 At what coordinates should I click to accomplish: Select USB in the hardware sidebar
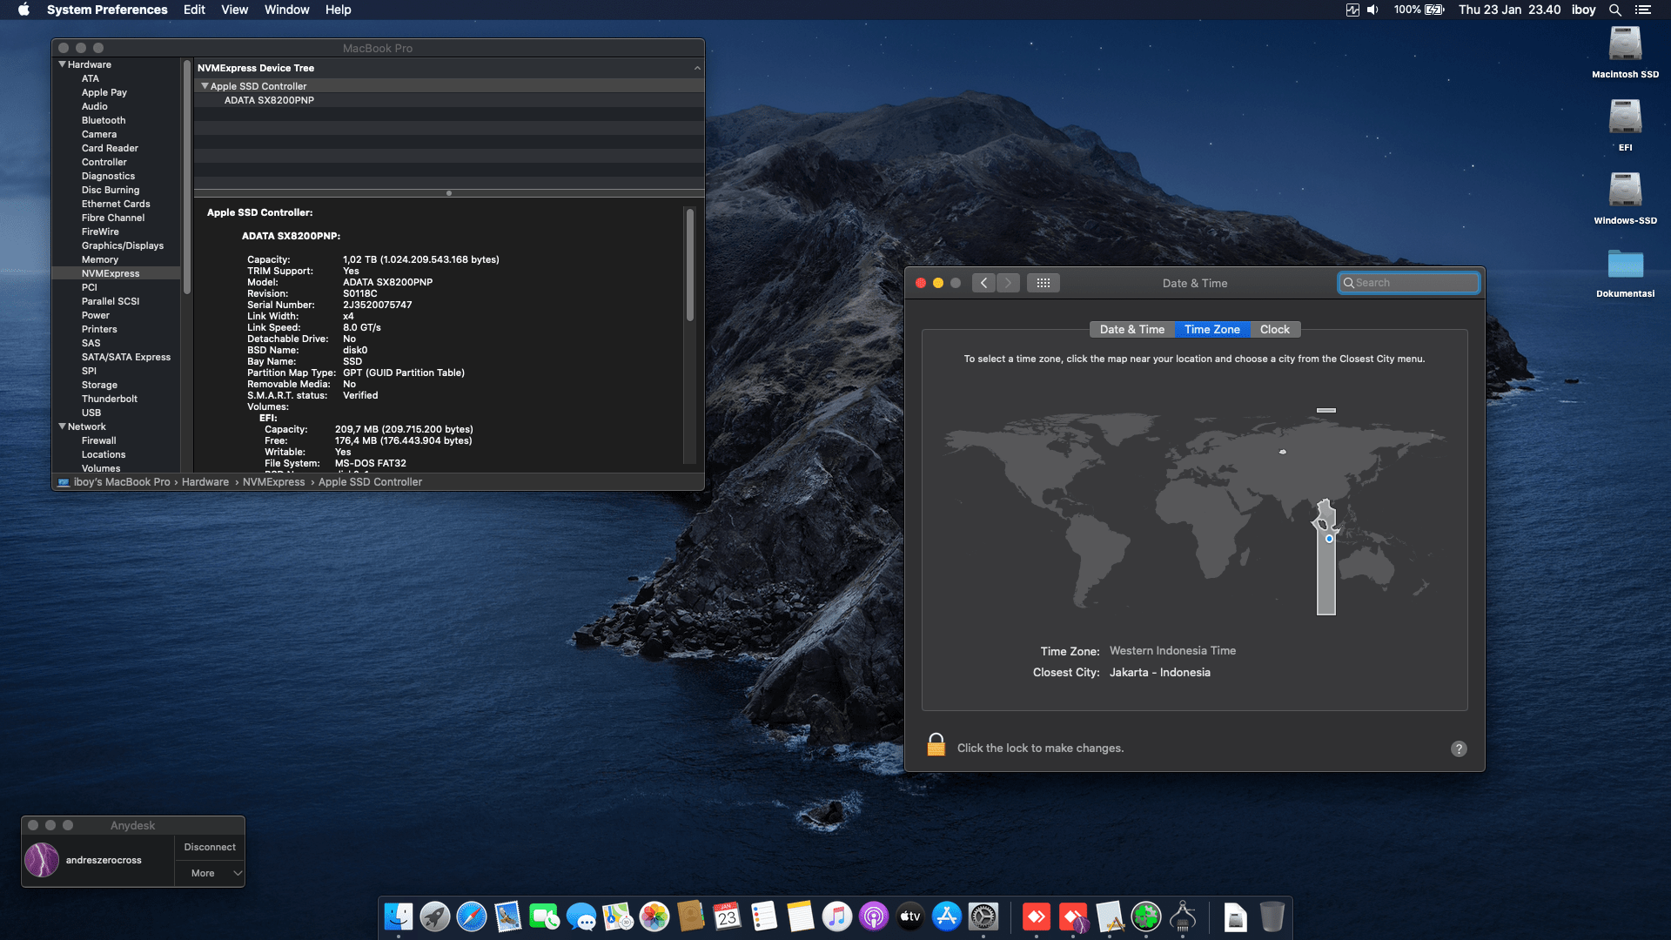pos(91,413)
